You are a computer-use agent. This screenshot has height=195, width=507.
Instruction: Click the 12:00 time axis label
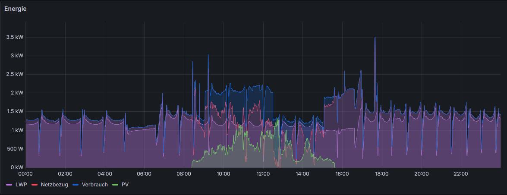(263, 174)
